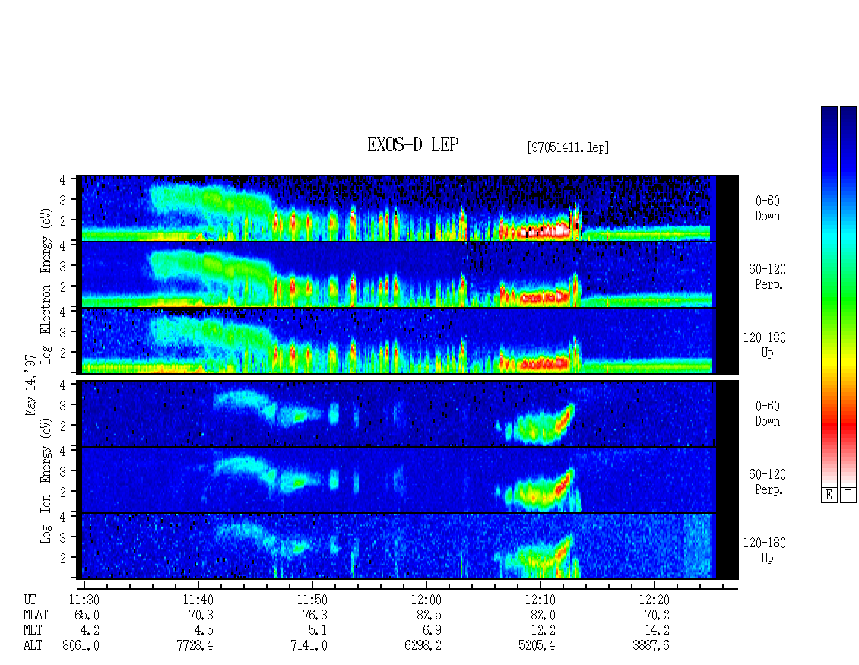
Task: Click the ion color scale bar above I
Action: coord(848,296)
